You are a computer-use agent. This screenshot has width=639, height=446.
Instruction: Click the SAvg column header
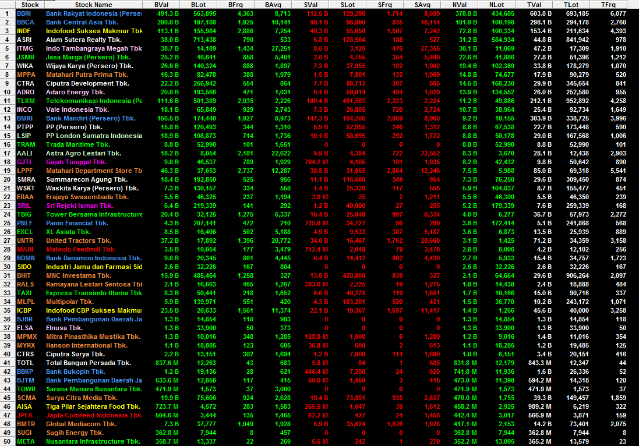point(422,5)
